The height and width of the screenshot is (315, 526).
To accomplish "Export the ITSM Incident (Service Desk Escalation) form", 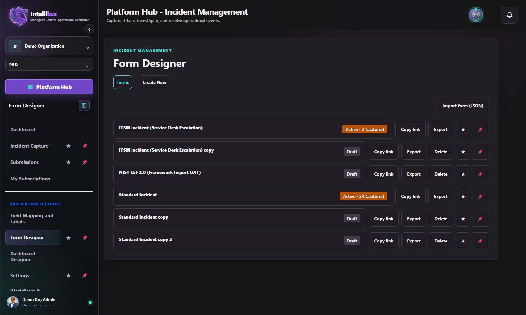I will click(441, 129).
